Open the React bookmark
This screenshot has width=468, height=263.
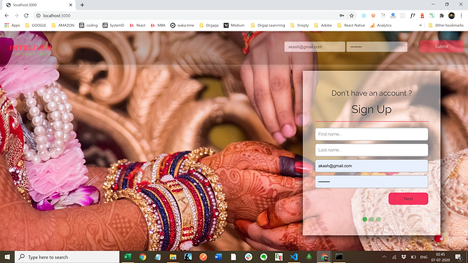[138, 25]
